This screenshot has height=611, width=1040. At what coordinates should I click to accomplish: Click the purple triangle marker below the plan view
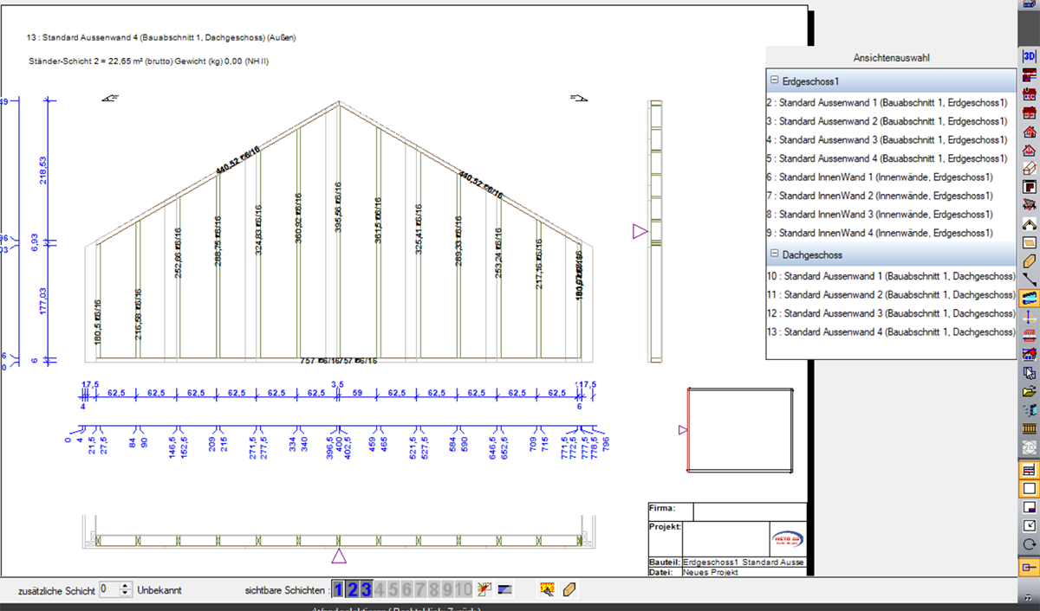[339, 556]
